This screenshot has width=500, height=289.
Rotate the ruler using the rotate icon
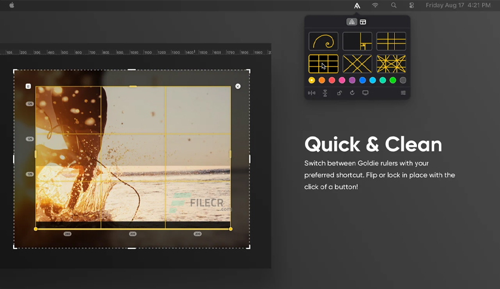(x=352, y=93)
